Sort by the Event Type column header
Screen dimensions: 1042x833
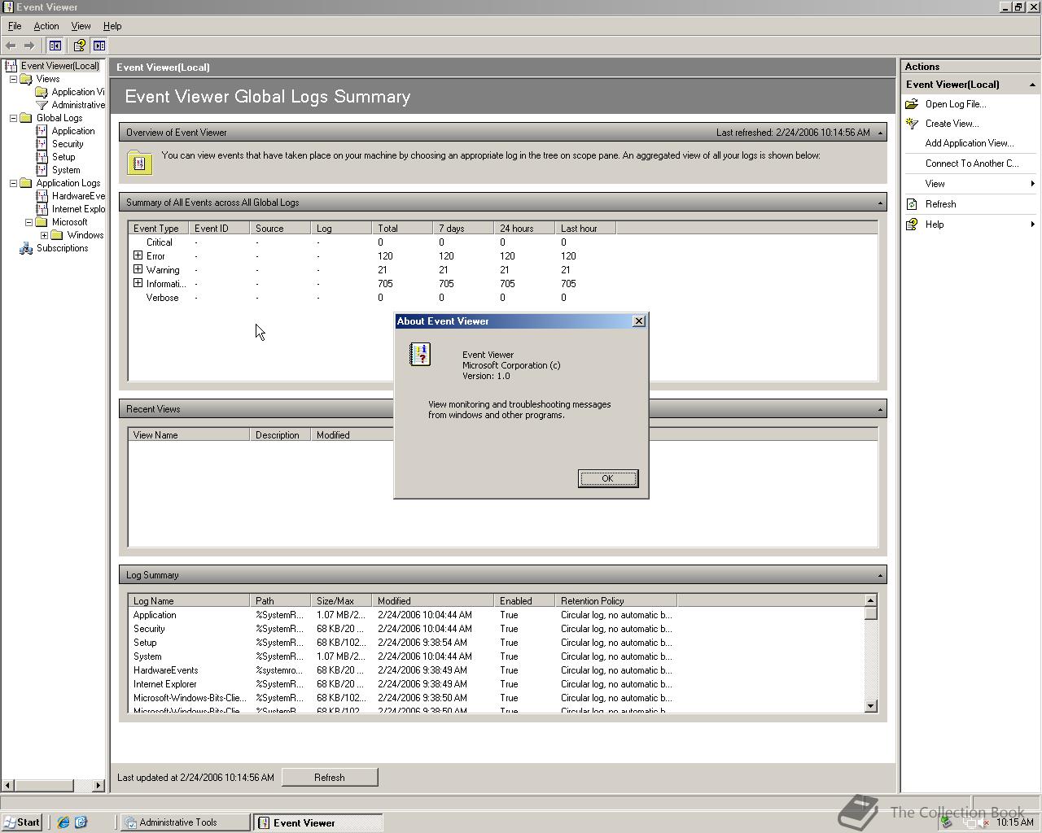point(158,229)
